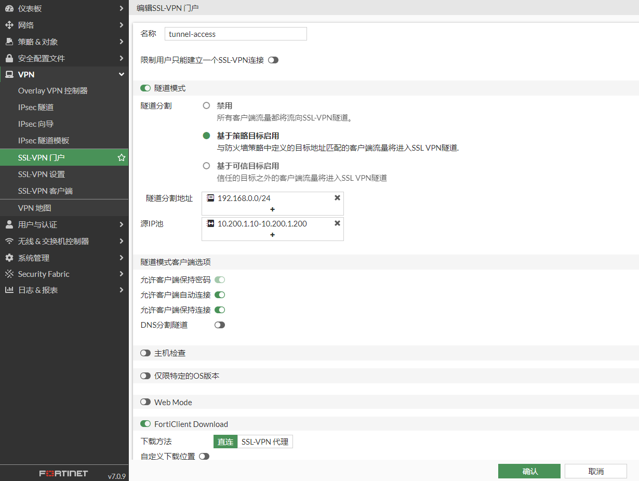This screenshot has width=639, height=481.
Task: Click the WiFi & Switch Controller icon
Action: tap(9, 241)
